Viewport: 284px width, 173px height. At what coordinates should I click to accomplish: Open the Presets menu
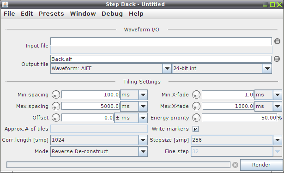tap(51, 14)
